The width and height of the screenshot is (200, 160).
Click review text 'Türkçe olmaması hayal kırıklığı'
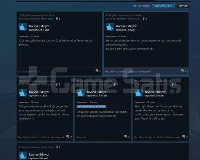pyautogui.click(x=44, y=112)
